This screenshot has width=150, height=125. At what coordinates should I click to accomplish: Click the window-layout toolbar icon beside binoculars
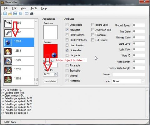click(27, 13)
